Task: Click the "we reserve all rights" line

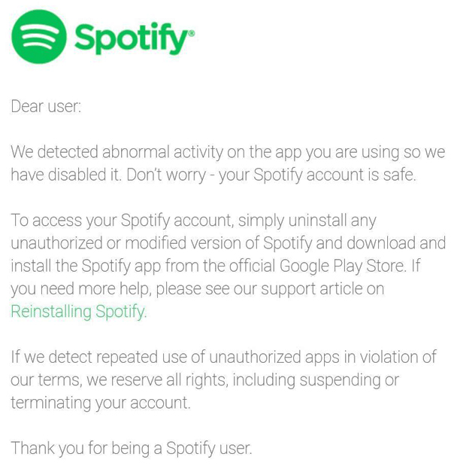Action: (204, 380)
